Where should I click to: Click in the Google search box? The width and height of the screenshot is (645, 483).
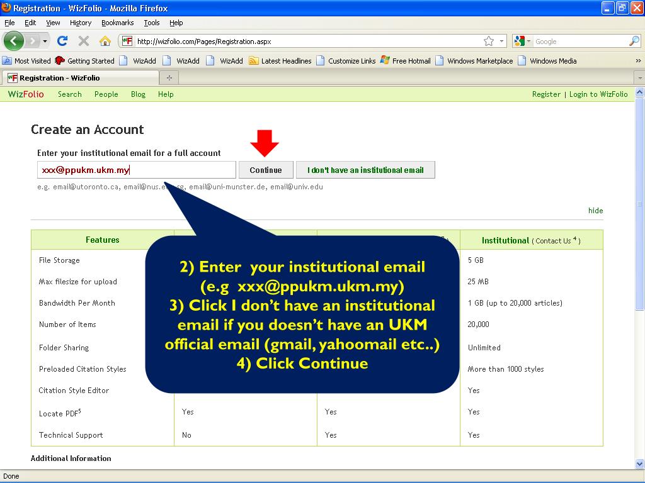click(580, 42)
